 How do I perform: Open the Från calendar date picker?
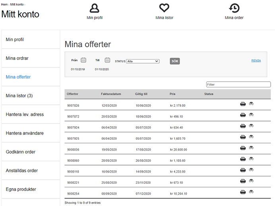tap(83, 60)
